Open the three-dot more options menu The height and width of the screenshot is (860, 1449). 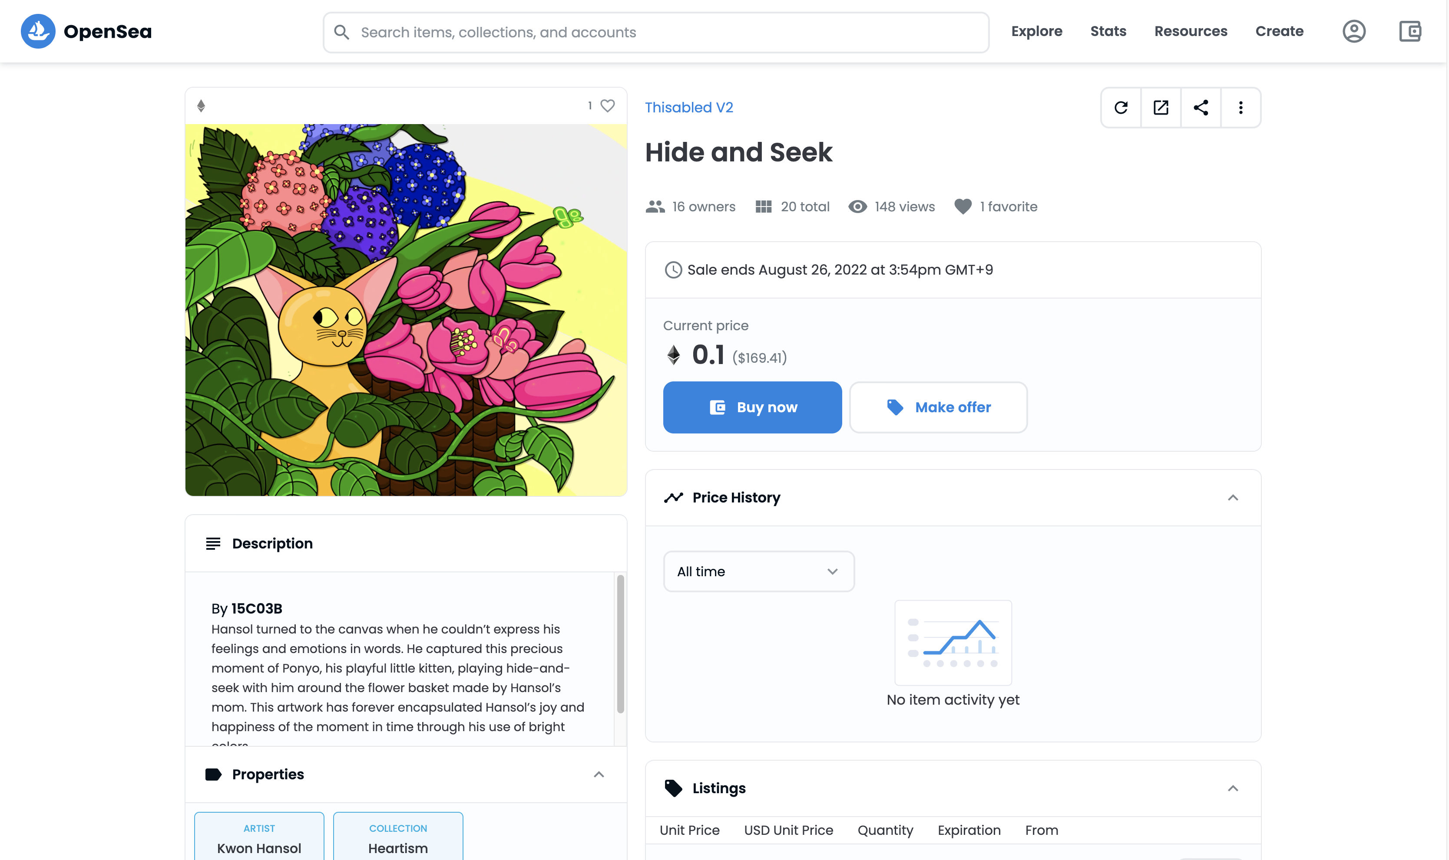pyautogui.click(x=1241, y=108)
